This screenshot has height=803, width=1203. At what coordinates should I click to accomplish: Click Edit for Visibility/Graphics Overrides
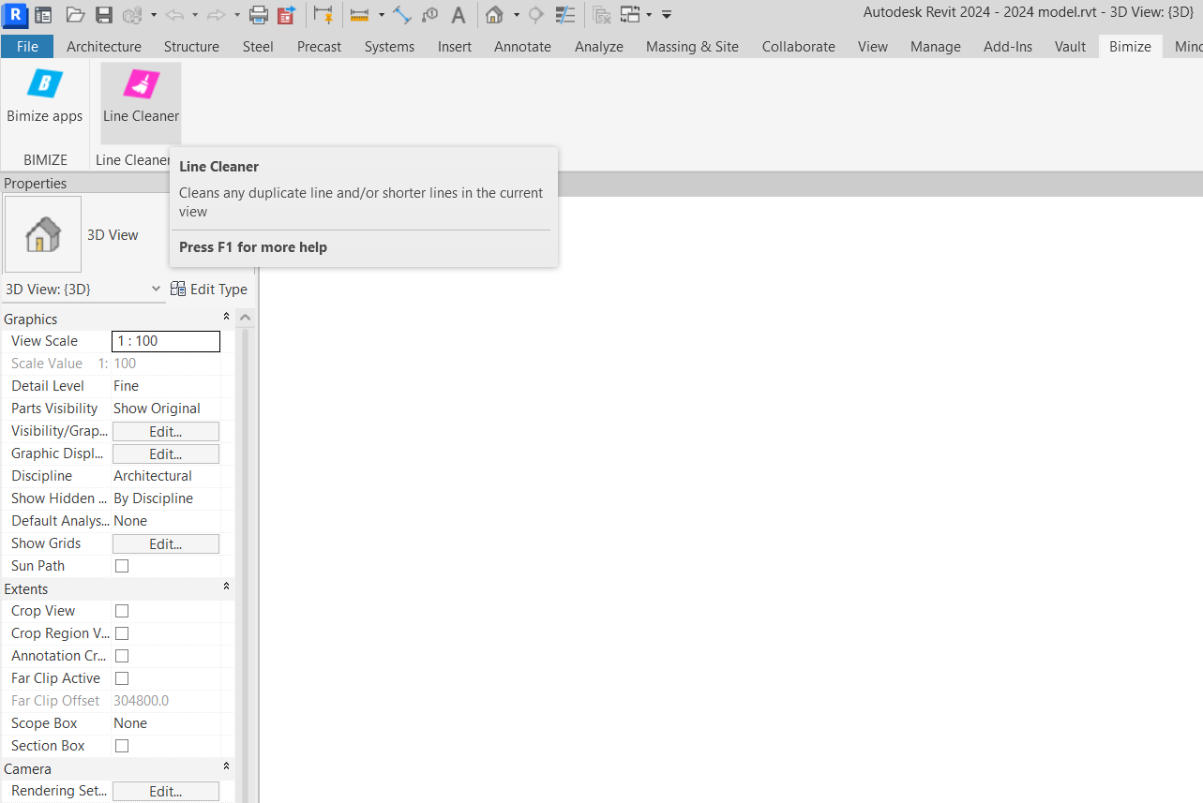coord(166,431)
